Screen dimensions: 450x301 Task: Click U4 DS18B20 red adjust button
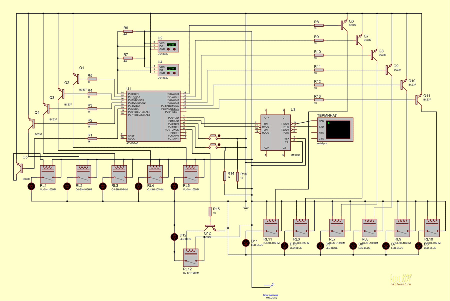(168, 73)
